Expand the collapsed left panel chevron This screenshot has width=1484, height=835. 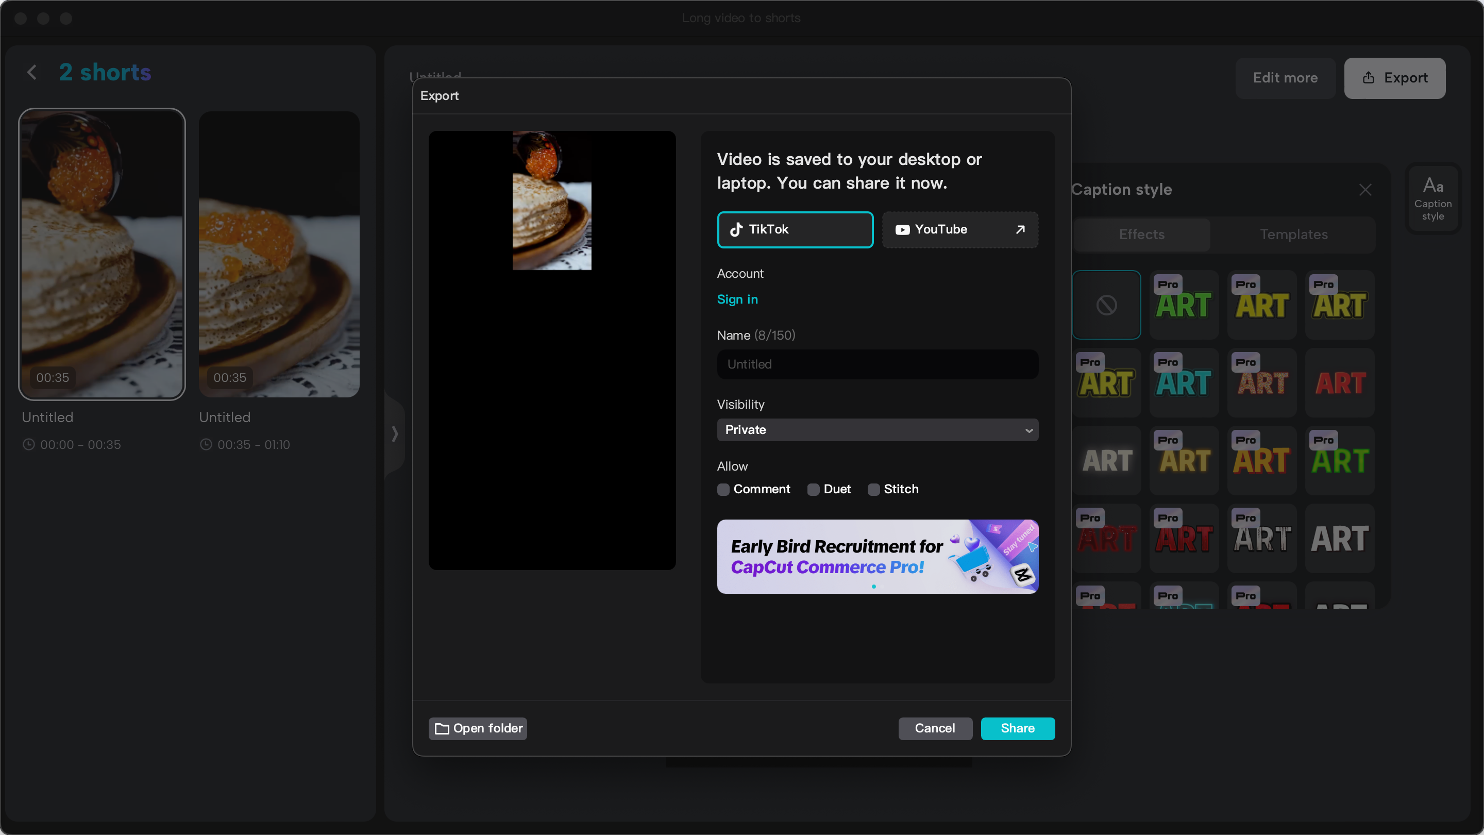(x=395, y=433)
